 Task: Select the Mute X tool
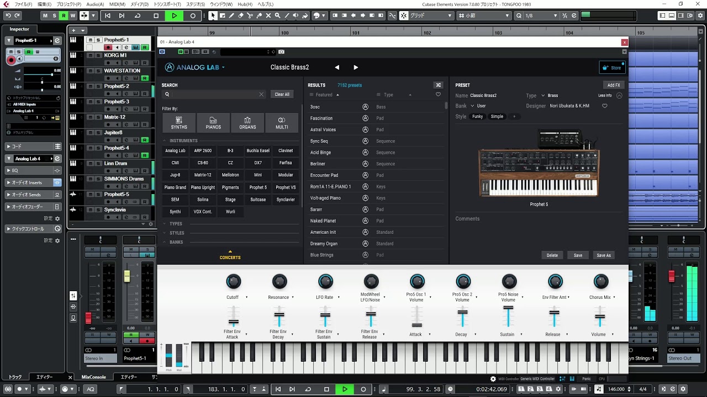tap(269, 16)
